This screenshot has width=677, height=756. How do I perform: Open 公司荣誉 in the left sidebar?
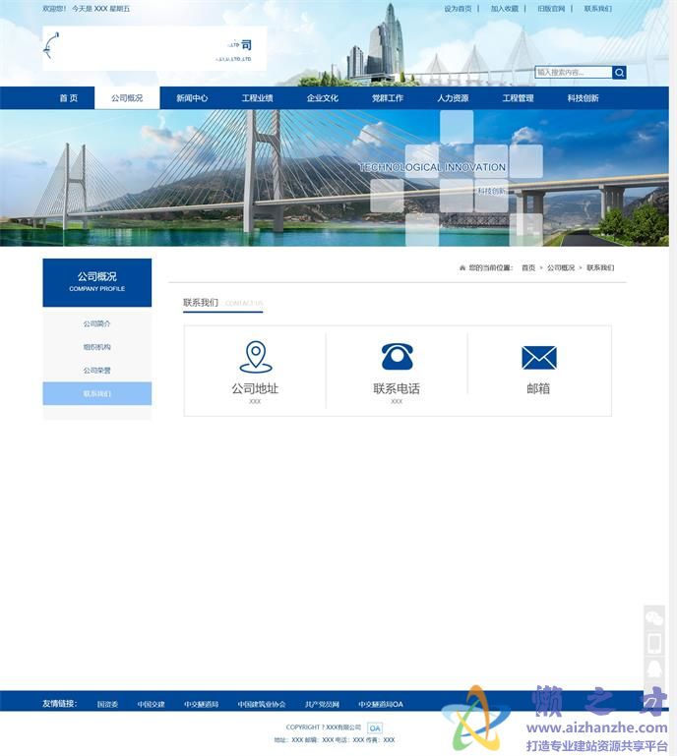pos(96,371)
